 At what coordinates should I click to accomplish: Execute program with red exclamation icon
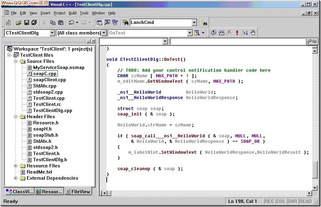[x=237, y=33]
